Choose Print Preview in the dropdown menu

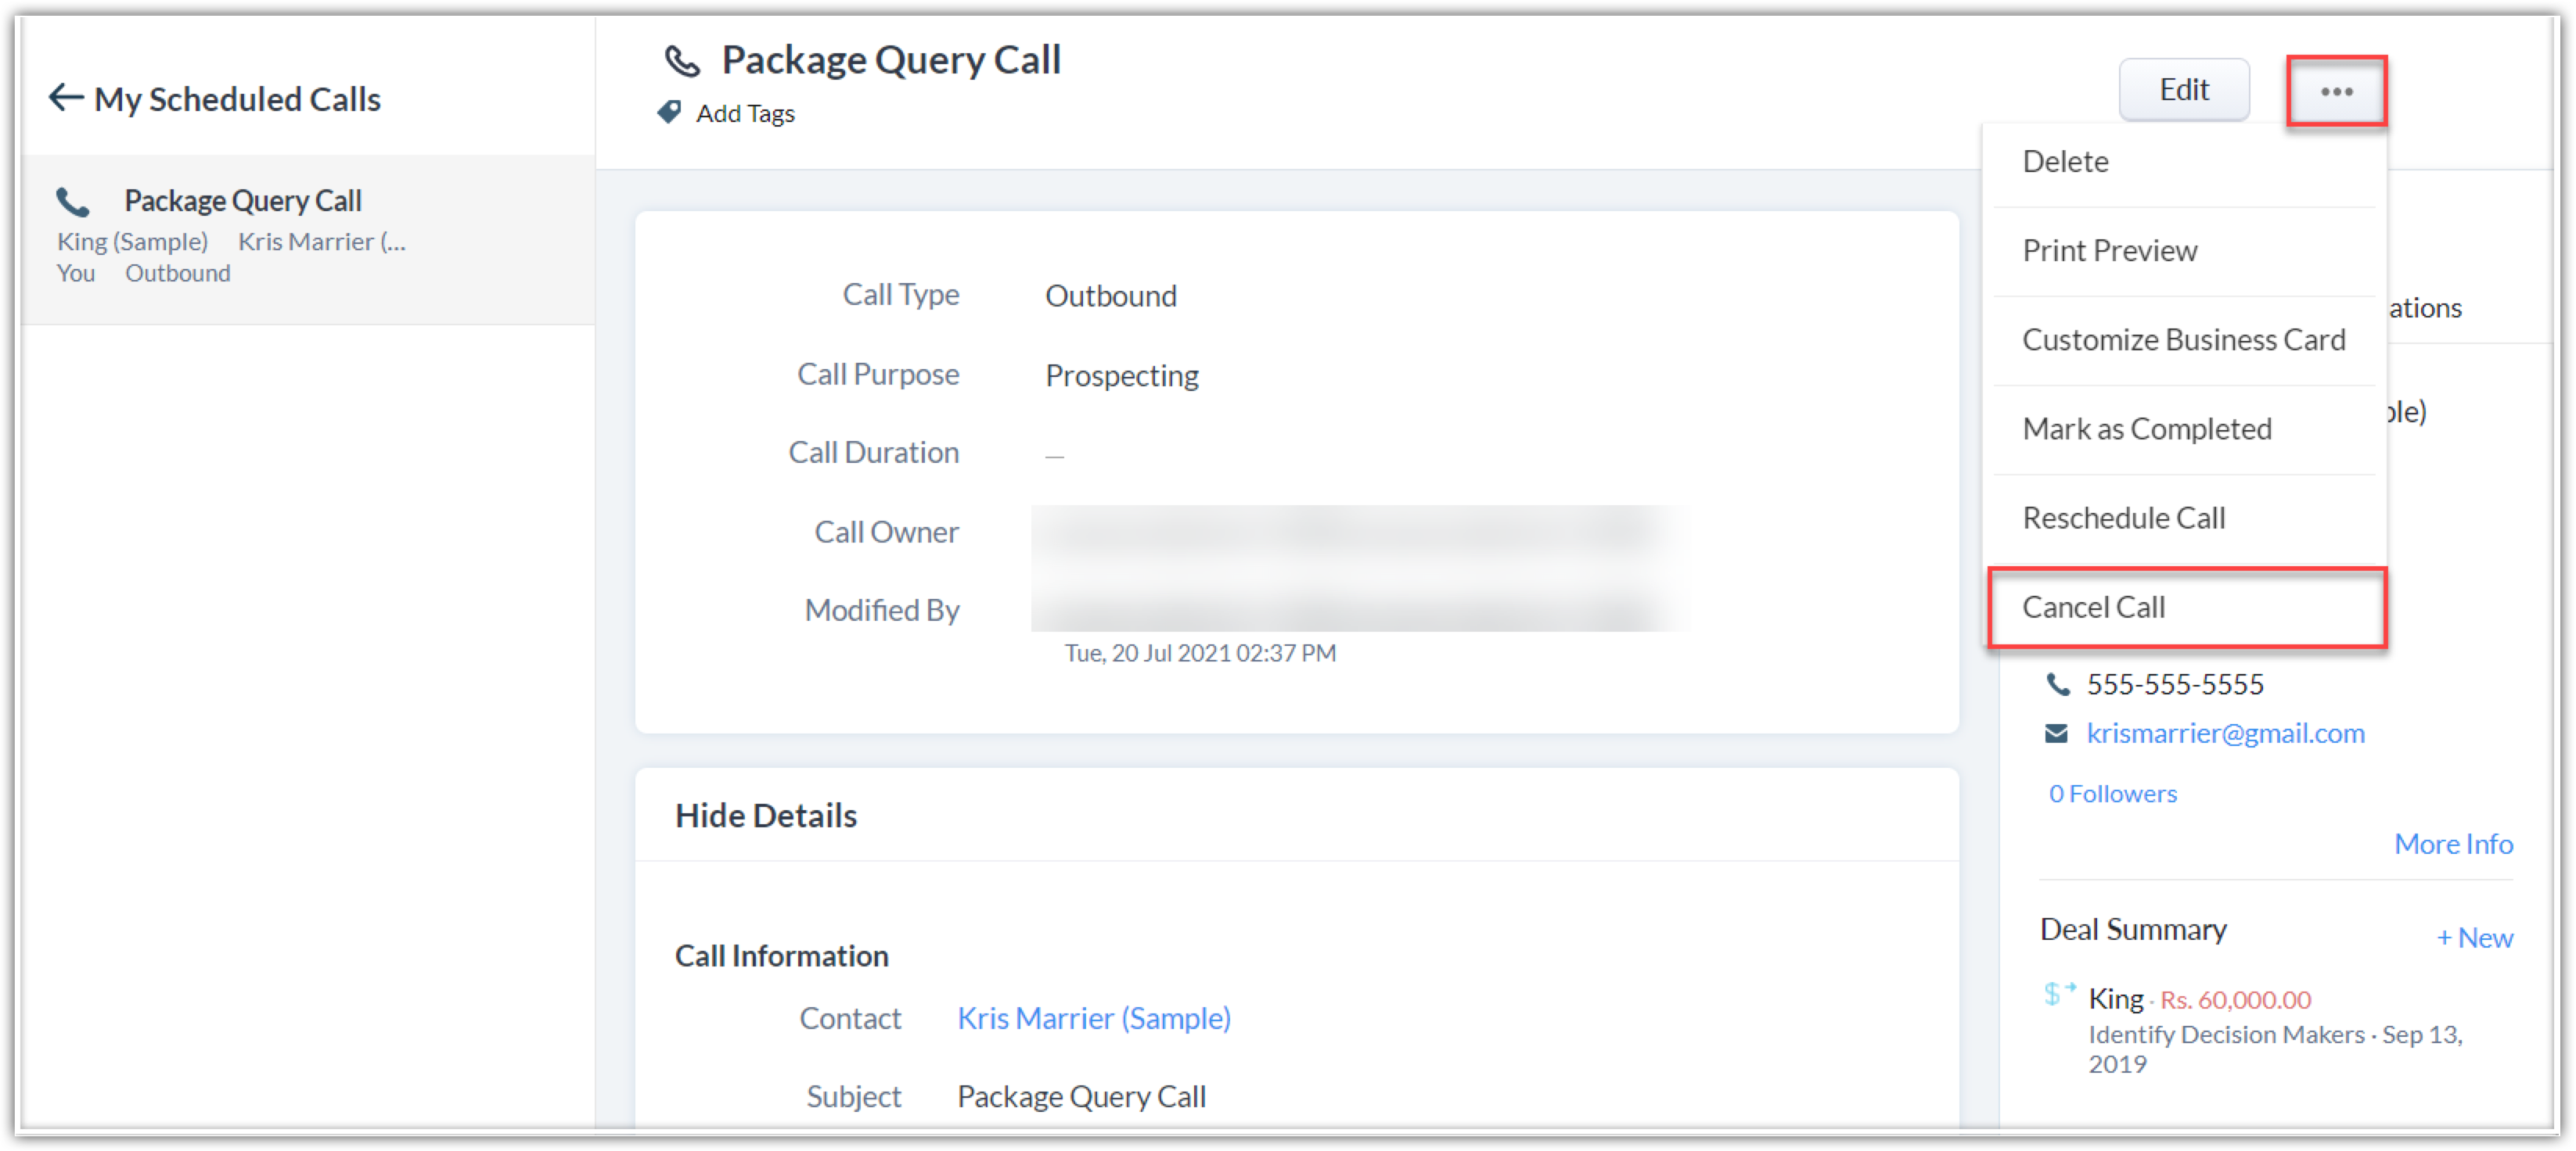click(2109, 251)
